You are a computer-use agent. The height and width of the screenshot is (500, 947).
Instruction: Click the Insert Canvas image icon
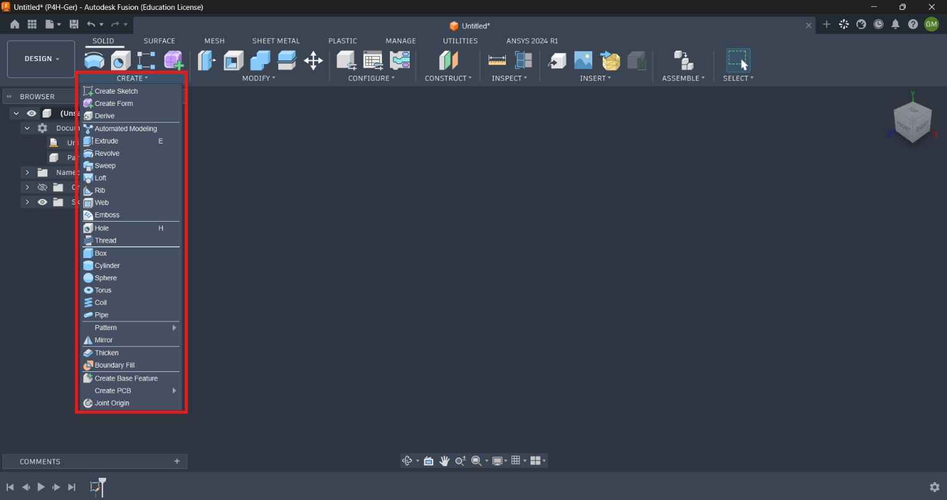(x=583, y=60)
